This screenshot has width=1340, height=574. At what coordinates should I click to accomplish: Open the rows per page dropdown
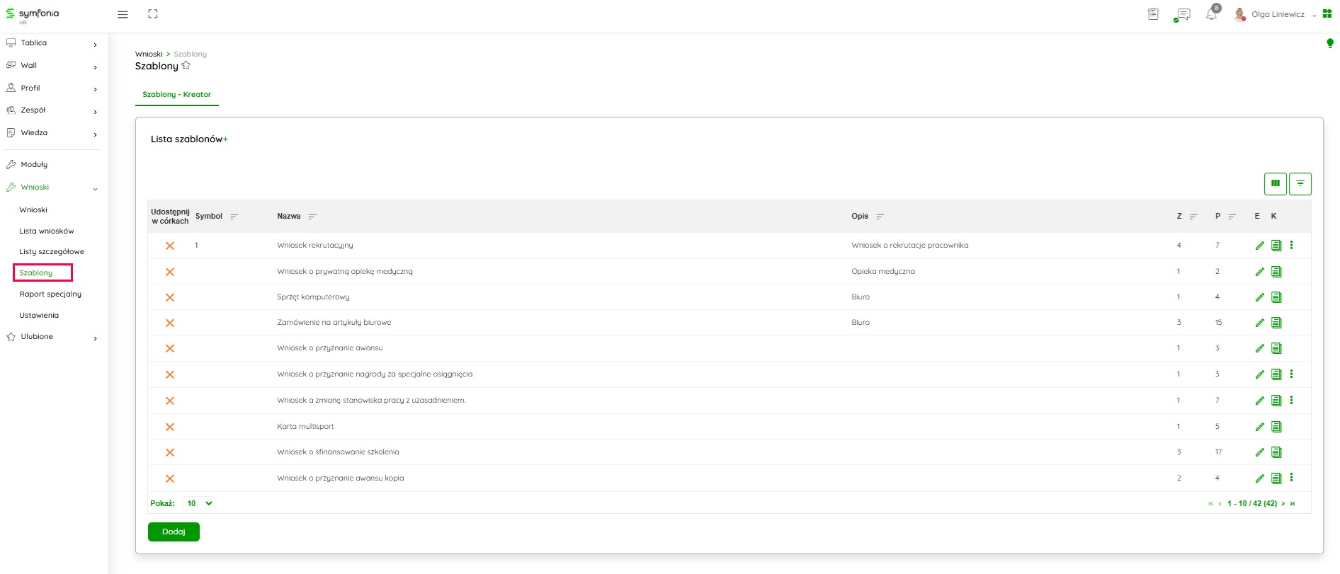coord(199,503)
